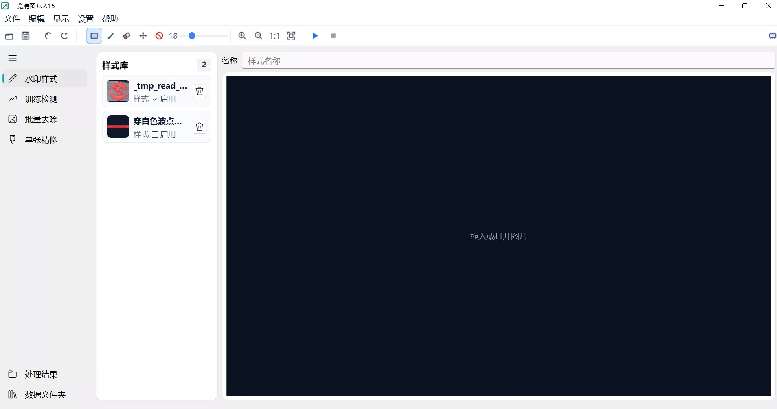The image size is (777, 409).
Task: Fit image to window
Action: tap(291, 36)
